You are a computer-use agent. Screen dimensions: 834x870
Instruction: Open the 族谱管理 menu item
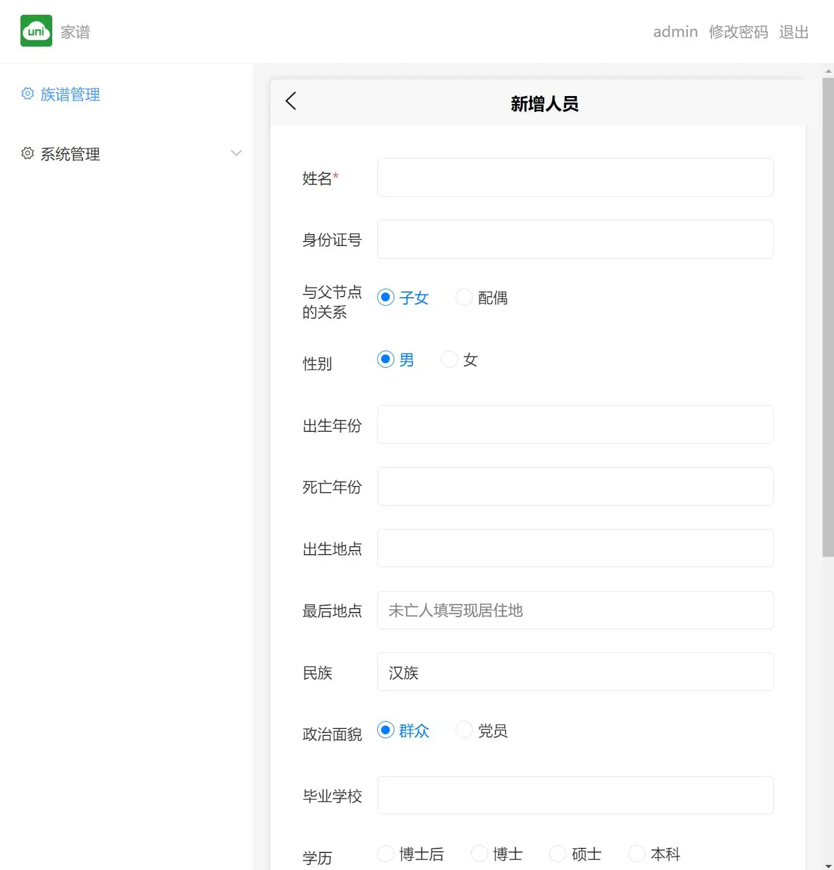click(70, 94)
